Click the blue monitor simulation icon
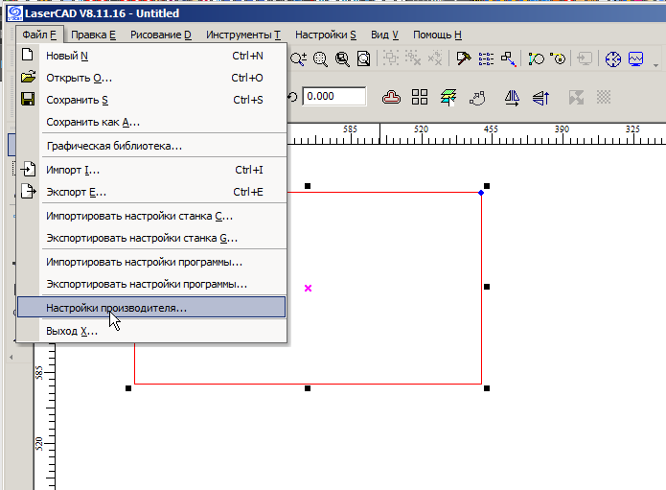Image resolution: width=666 pixels, height=490 pixels. pyautogui.click(x=637, y=58)
